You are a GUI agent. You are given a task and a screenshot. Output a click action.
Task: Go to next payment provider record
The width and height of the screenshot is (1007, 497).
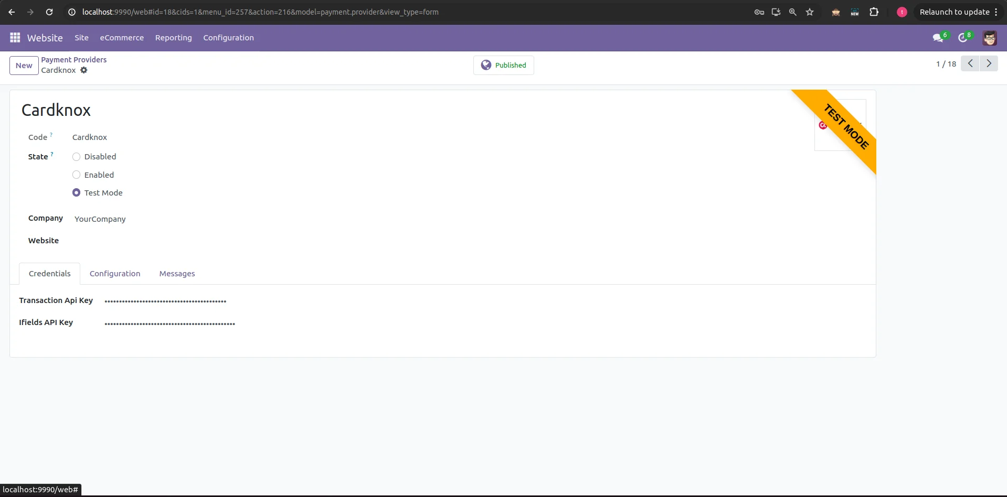[989, 63]
